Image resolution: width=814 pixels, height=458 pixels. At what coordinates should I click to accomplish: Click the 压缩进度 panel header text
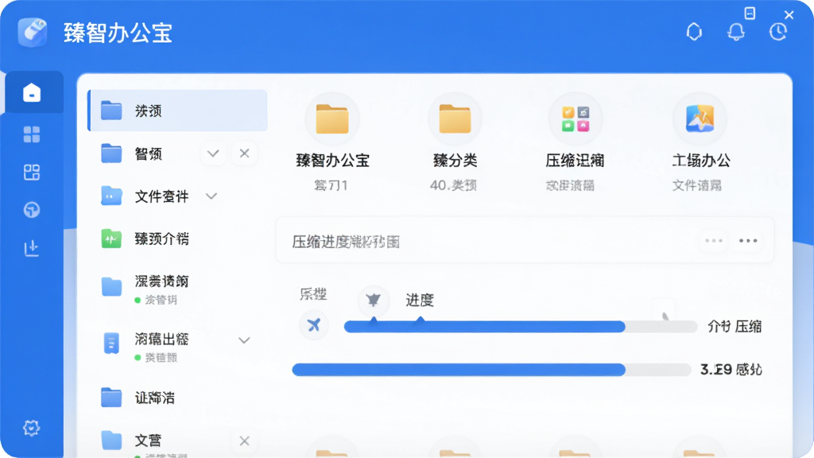tap(346, 242)
